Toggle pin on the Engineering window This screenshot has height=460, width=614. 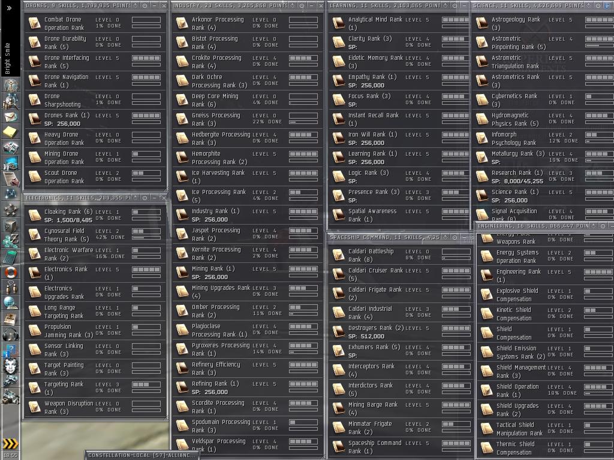point(593,226)
